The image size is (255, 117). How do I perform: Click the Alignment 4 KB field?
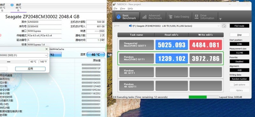[239, 70]
